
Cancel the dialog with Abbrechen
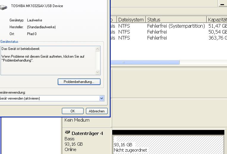point(97,111)
